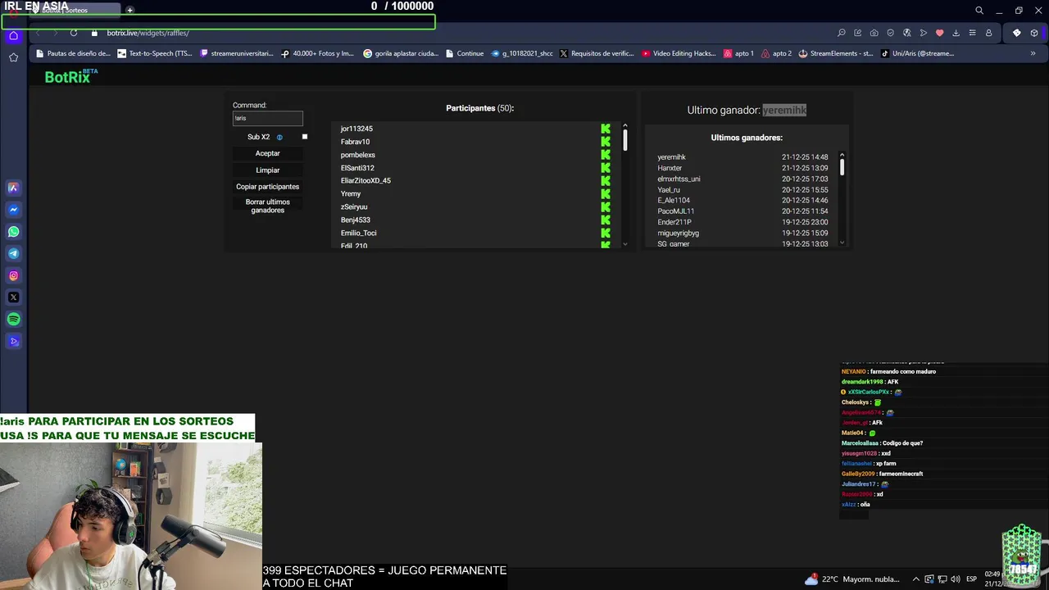Viewport: 1049px width, 590px height.
Task: Click the botrix.live address bar URL
Action: 148,33
